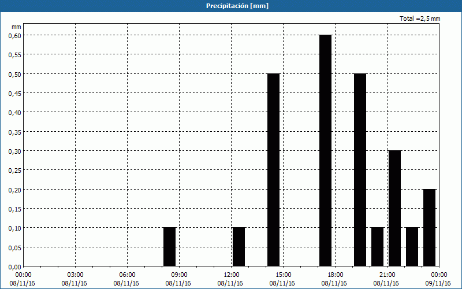Click the 0,40 y-axis value
This screenshot has height=289, width=462.
click(x=15, y=112)
